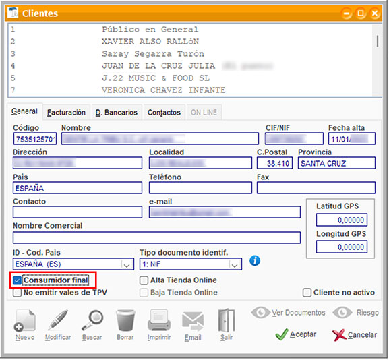Select client row Público en General
Viewport: 389px width, 360px height.
[191, 30]
